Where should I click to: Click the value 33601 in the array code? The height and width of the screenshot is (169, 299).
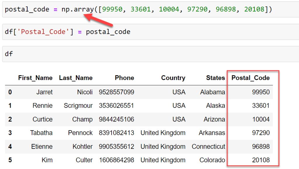click(x=141, y=9)
